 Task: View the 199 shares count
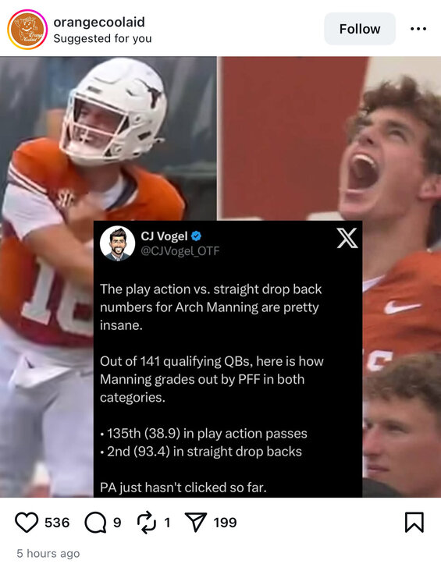tap(225, 523)
